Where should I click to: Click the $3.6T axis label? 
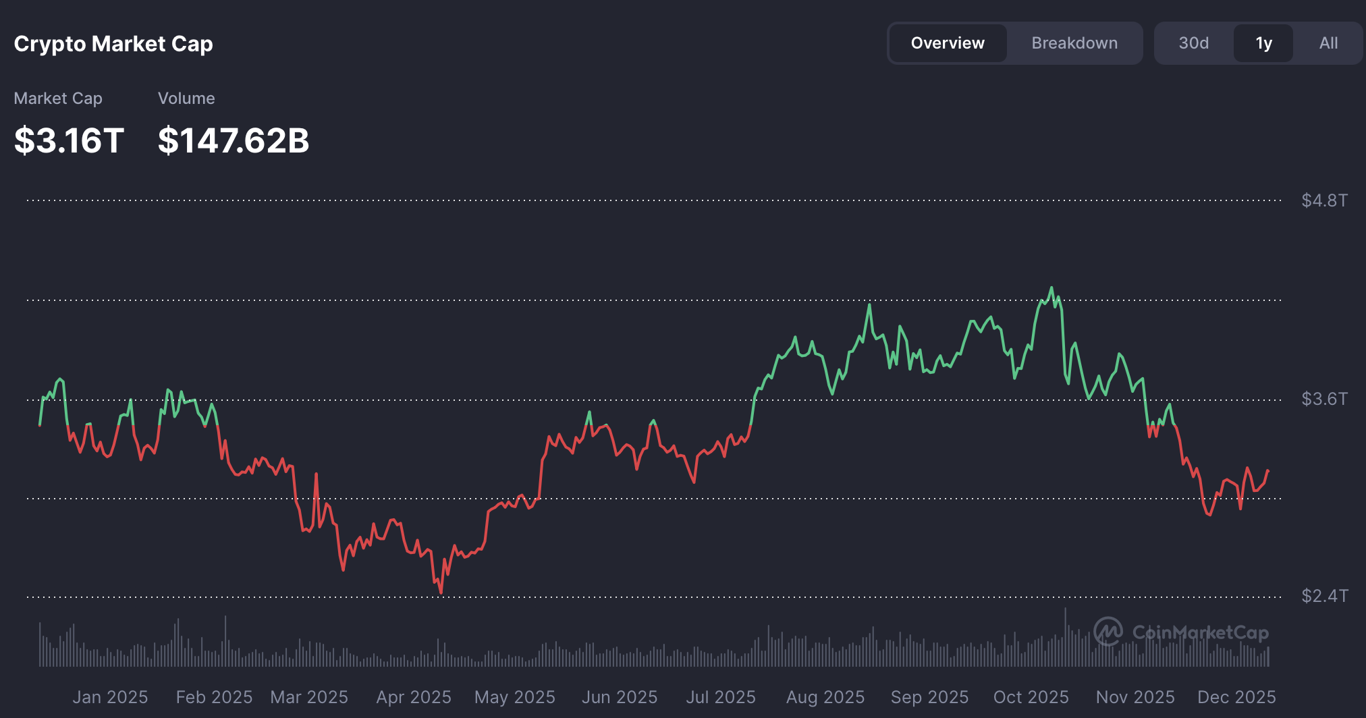tap(1324, 398)
